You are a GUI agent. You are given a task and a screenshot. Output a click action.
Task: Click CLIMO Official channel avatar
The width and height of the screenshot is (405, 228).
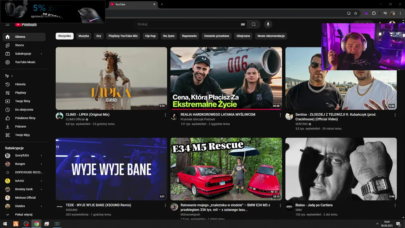click(x=59, y=116)
